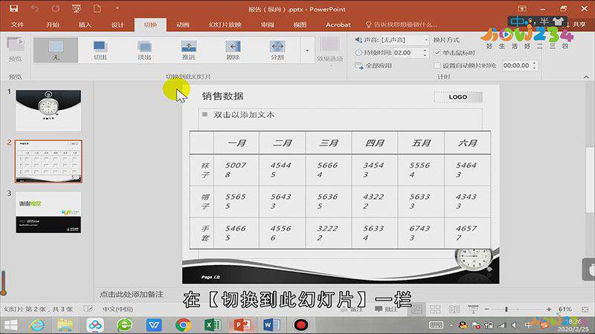Select the 分割 (split) transition effect
This screenshot has height=334, width=595.
pos(277,50)
